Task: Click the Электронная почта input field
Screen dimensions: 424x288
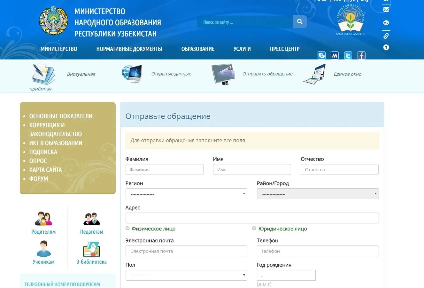Action: click(x=186, y=251)
